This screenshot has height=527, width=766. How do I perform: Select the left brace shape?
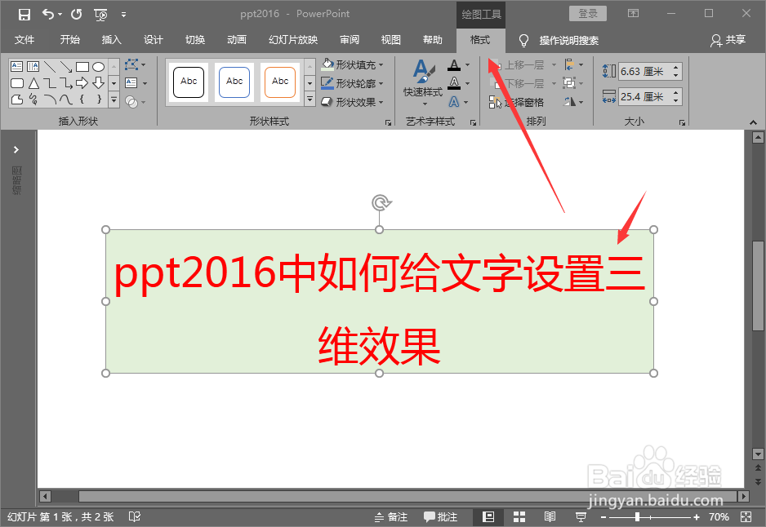coord(82,100)
